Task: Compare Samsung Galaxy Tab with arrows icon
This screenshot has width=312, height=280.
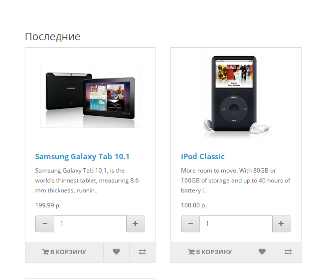Action: 142,252
